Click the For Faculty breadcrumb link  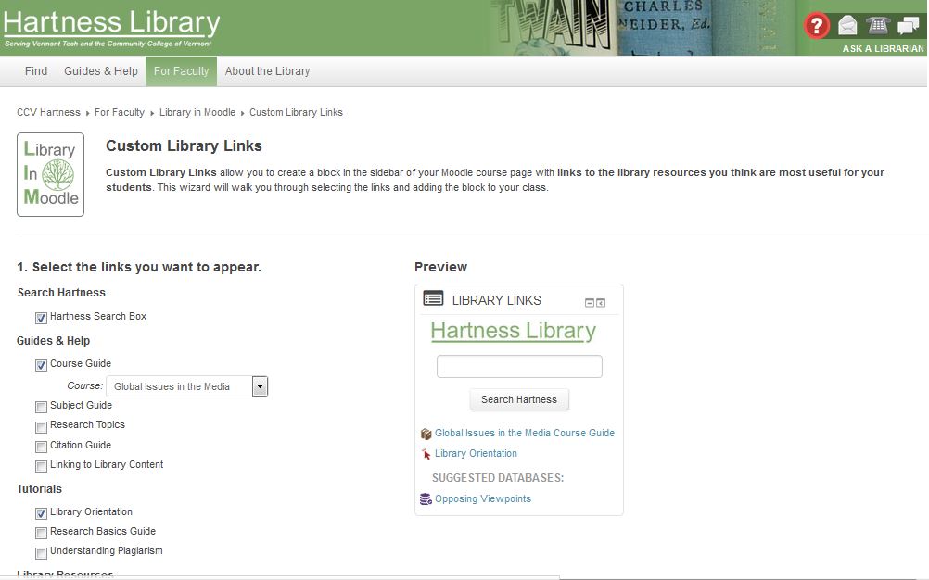coord(119,112)
